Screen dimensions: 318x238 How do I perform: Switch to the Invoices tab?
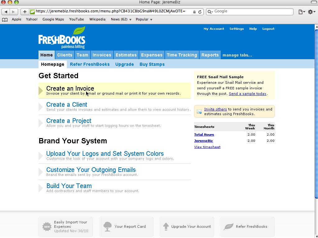[102, 55]
